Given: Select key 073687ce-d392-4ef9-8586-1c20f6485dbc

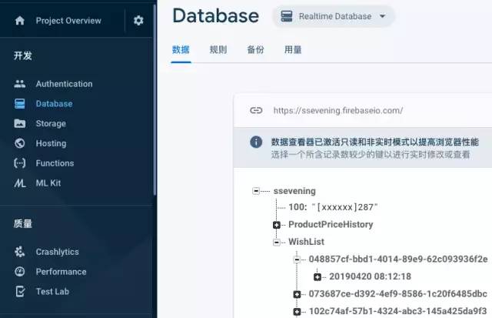Looking at the screenshot, I should click(x=398, y=294).
